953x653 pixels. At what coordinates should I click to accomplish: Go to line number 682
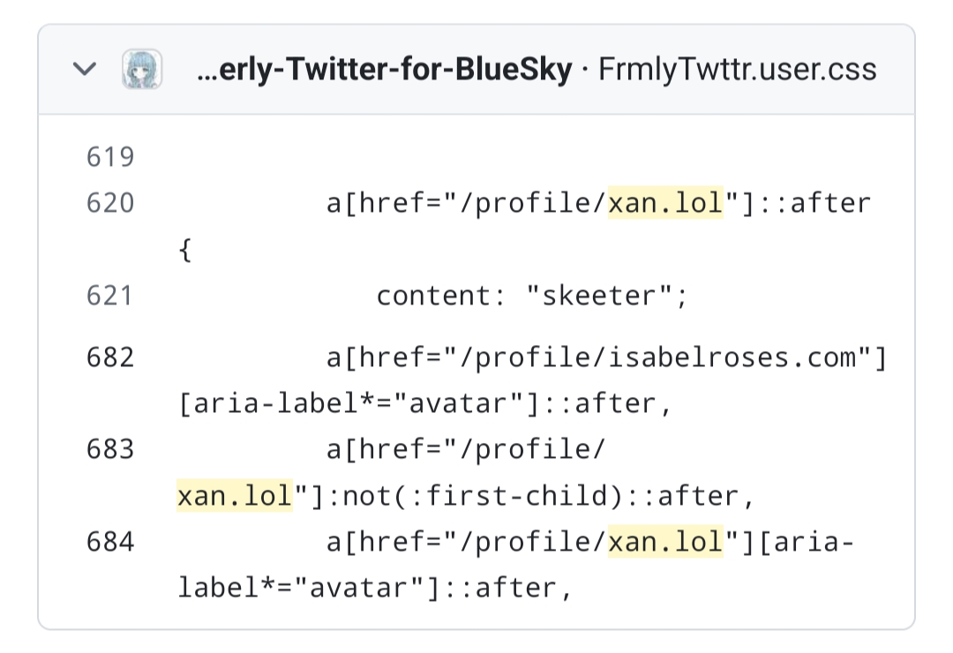(110, 357)
